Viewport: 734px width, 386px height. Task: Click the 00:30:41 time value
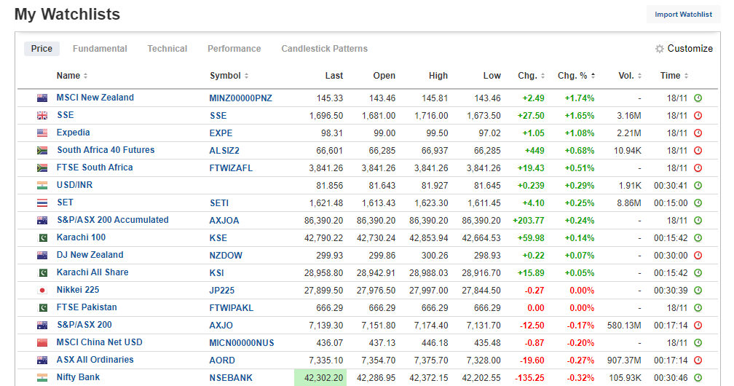click(x=671, y=186)
